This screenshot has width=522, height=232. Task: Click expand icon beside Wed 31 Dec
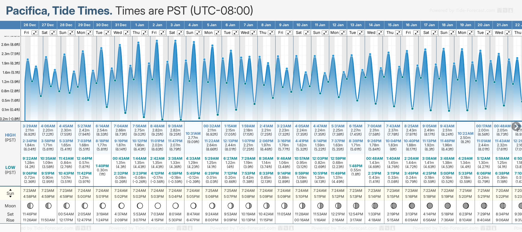pos(126,33)
